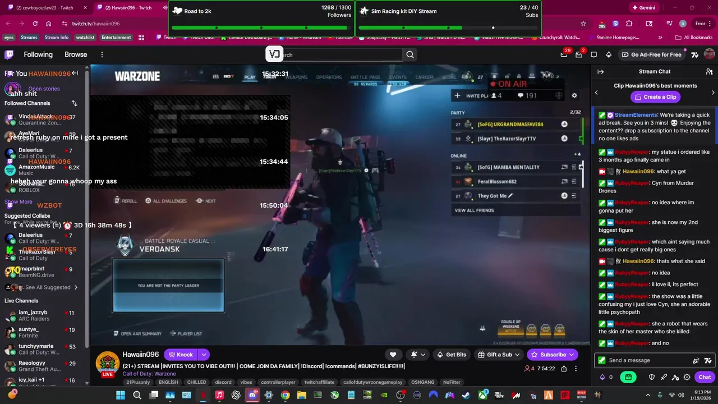The height and width of the screenshot is (404, 718).
Task: Collapse the For You left sidebar
Action: [75, 73]
